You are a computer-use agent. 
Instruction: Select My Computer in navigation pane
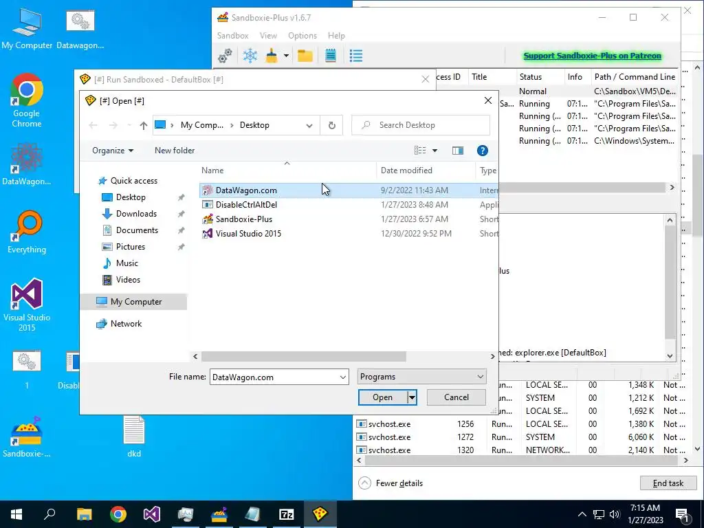pos(133,302)
